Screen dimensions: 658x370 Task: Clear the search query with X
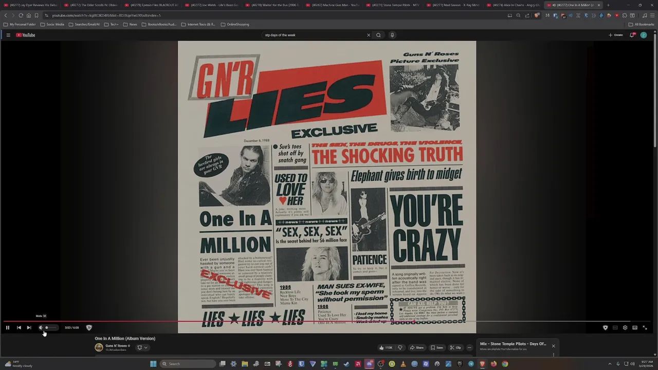pyautogui.click(x=368, y=35)
